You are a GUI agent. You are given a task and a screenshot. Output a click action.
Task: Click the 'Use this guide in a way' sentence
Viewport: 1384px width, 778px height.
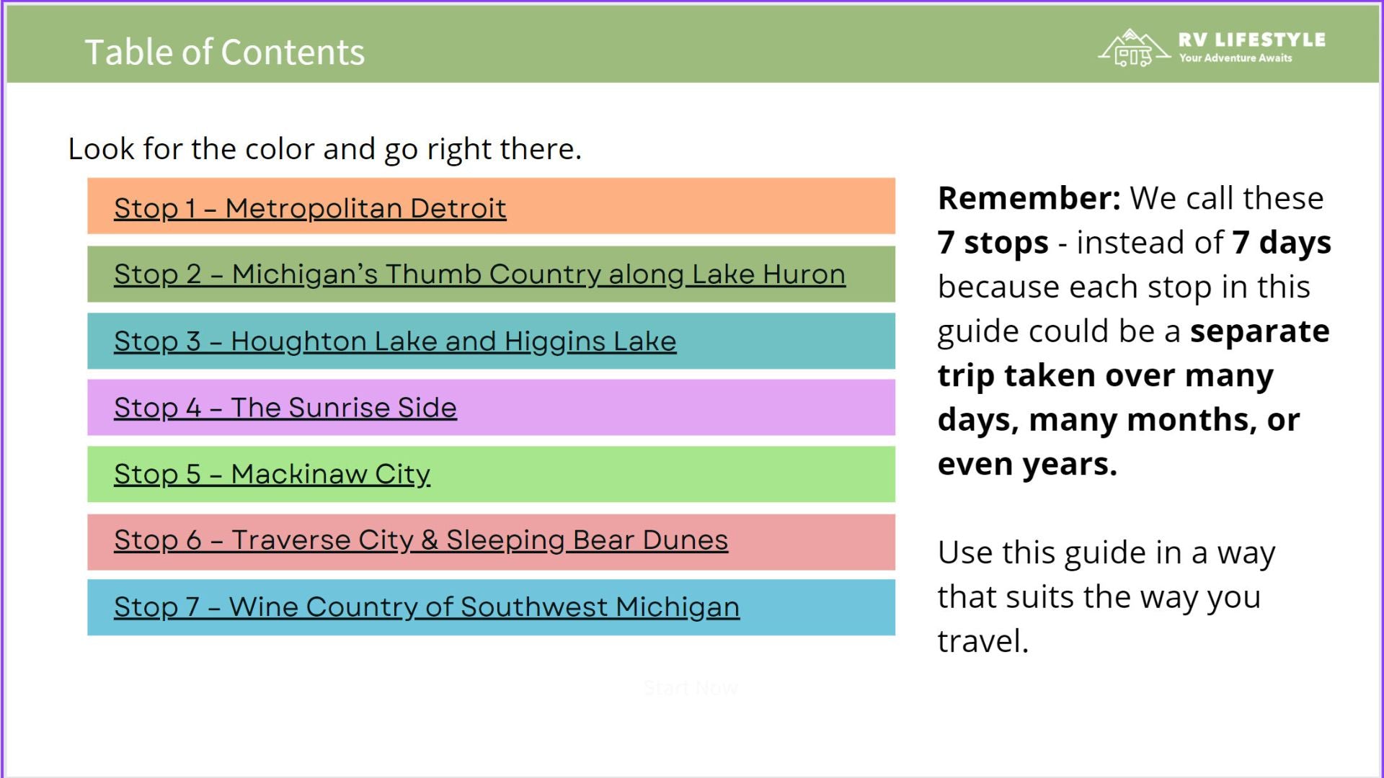pos(1106,553)
